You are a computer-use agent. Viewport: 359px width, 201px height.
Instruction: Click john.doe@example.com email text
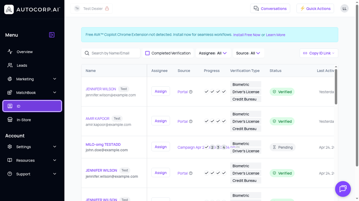[x=107, y=150]
